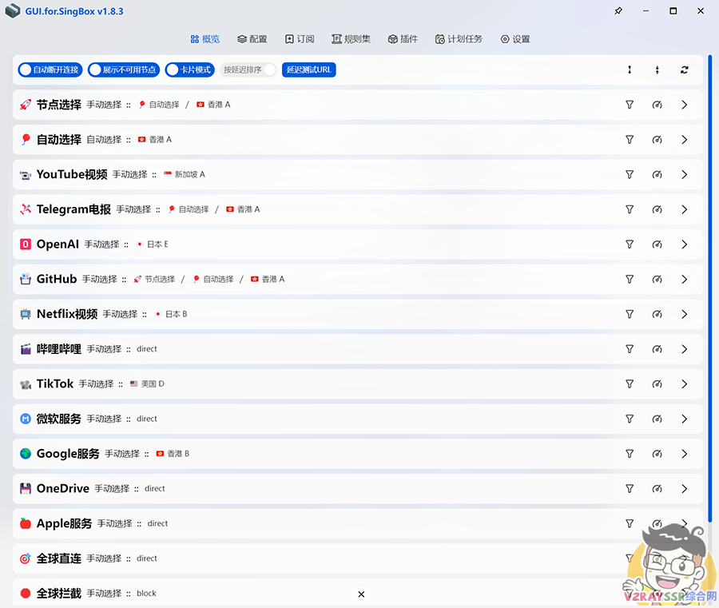Click the refresh icon above the group list

[685, 70]
